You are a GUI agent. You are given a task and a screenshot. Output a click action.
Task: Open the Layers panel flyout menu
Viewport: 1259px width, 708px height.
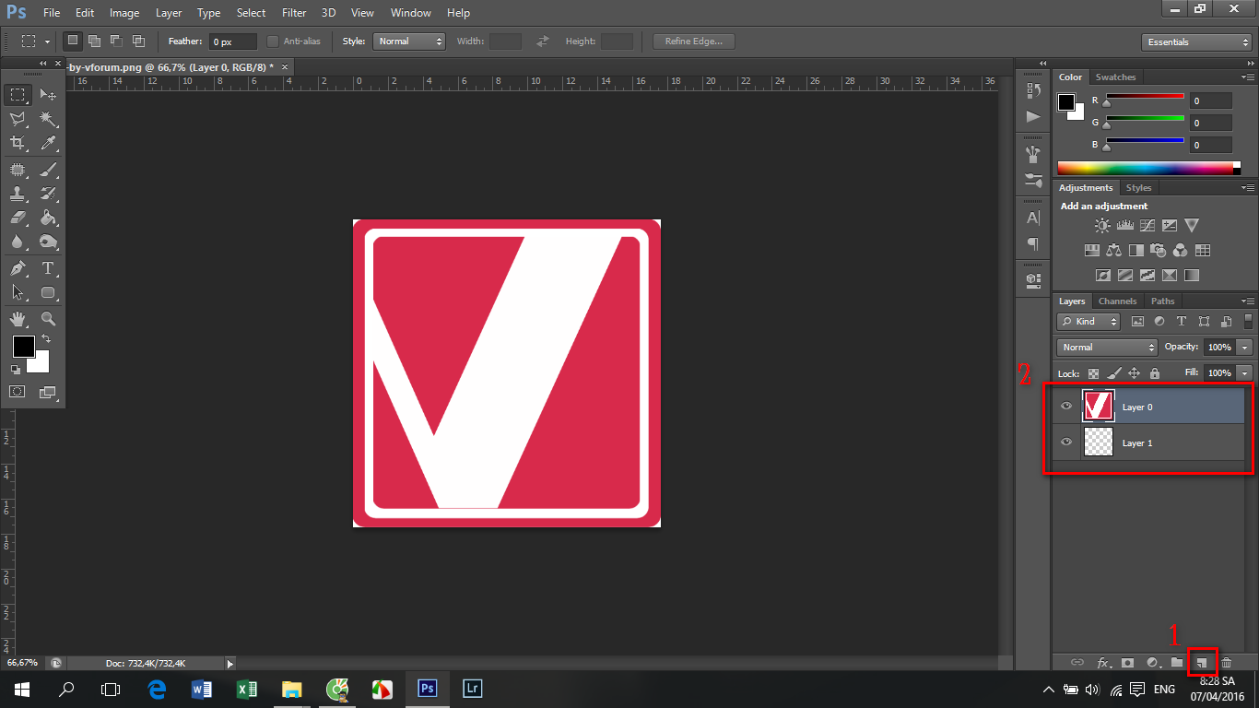pos(1248,301)
